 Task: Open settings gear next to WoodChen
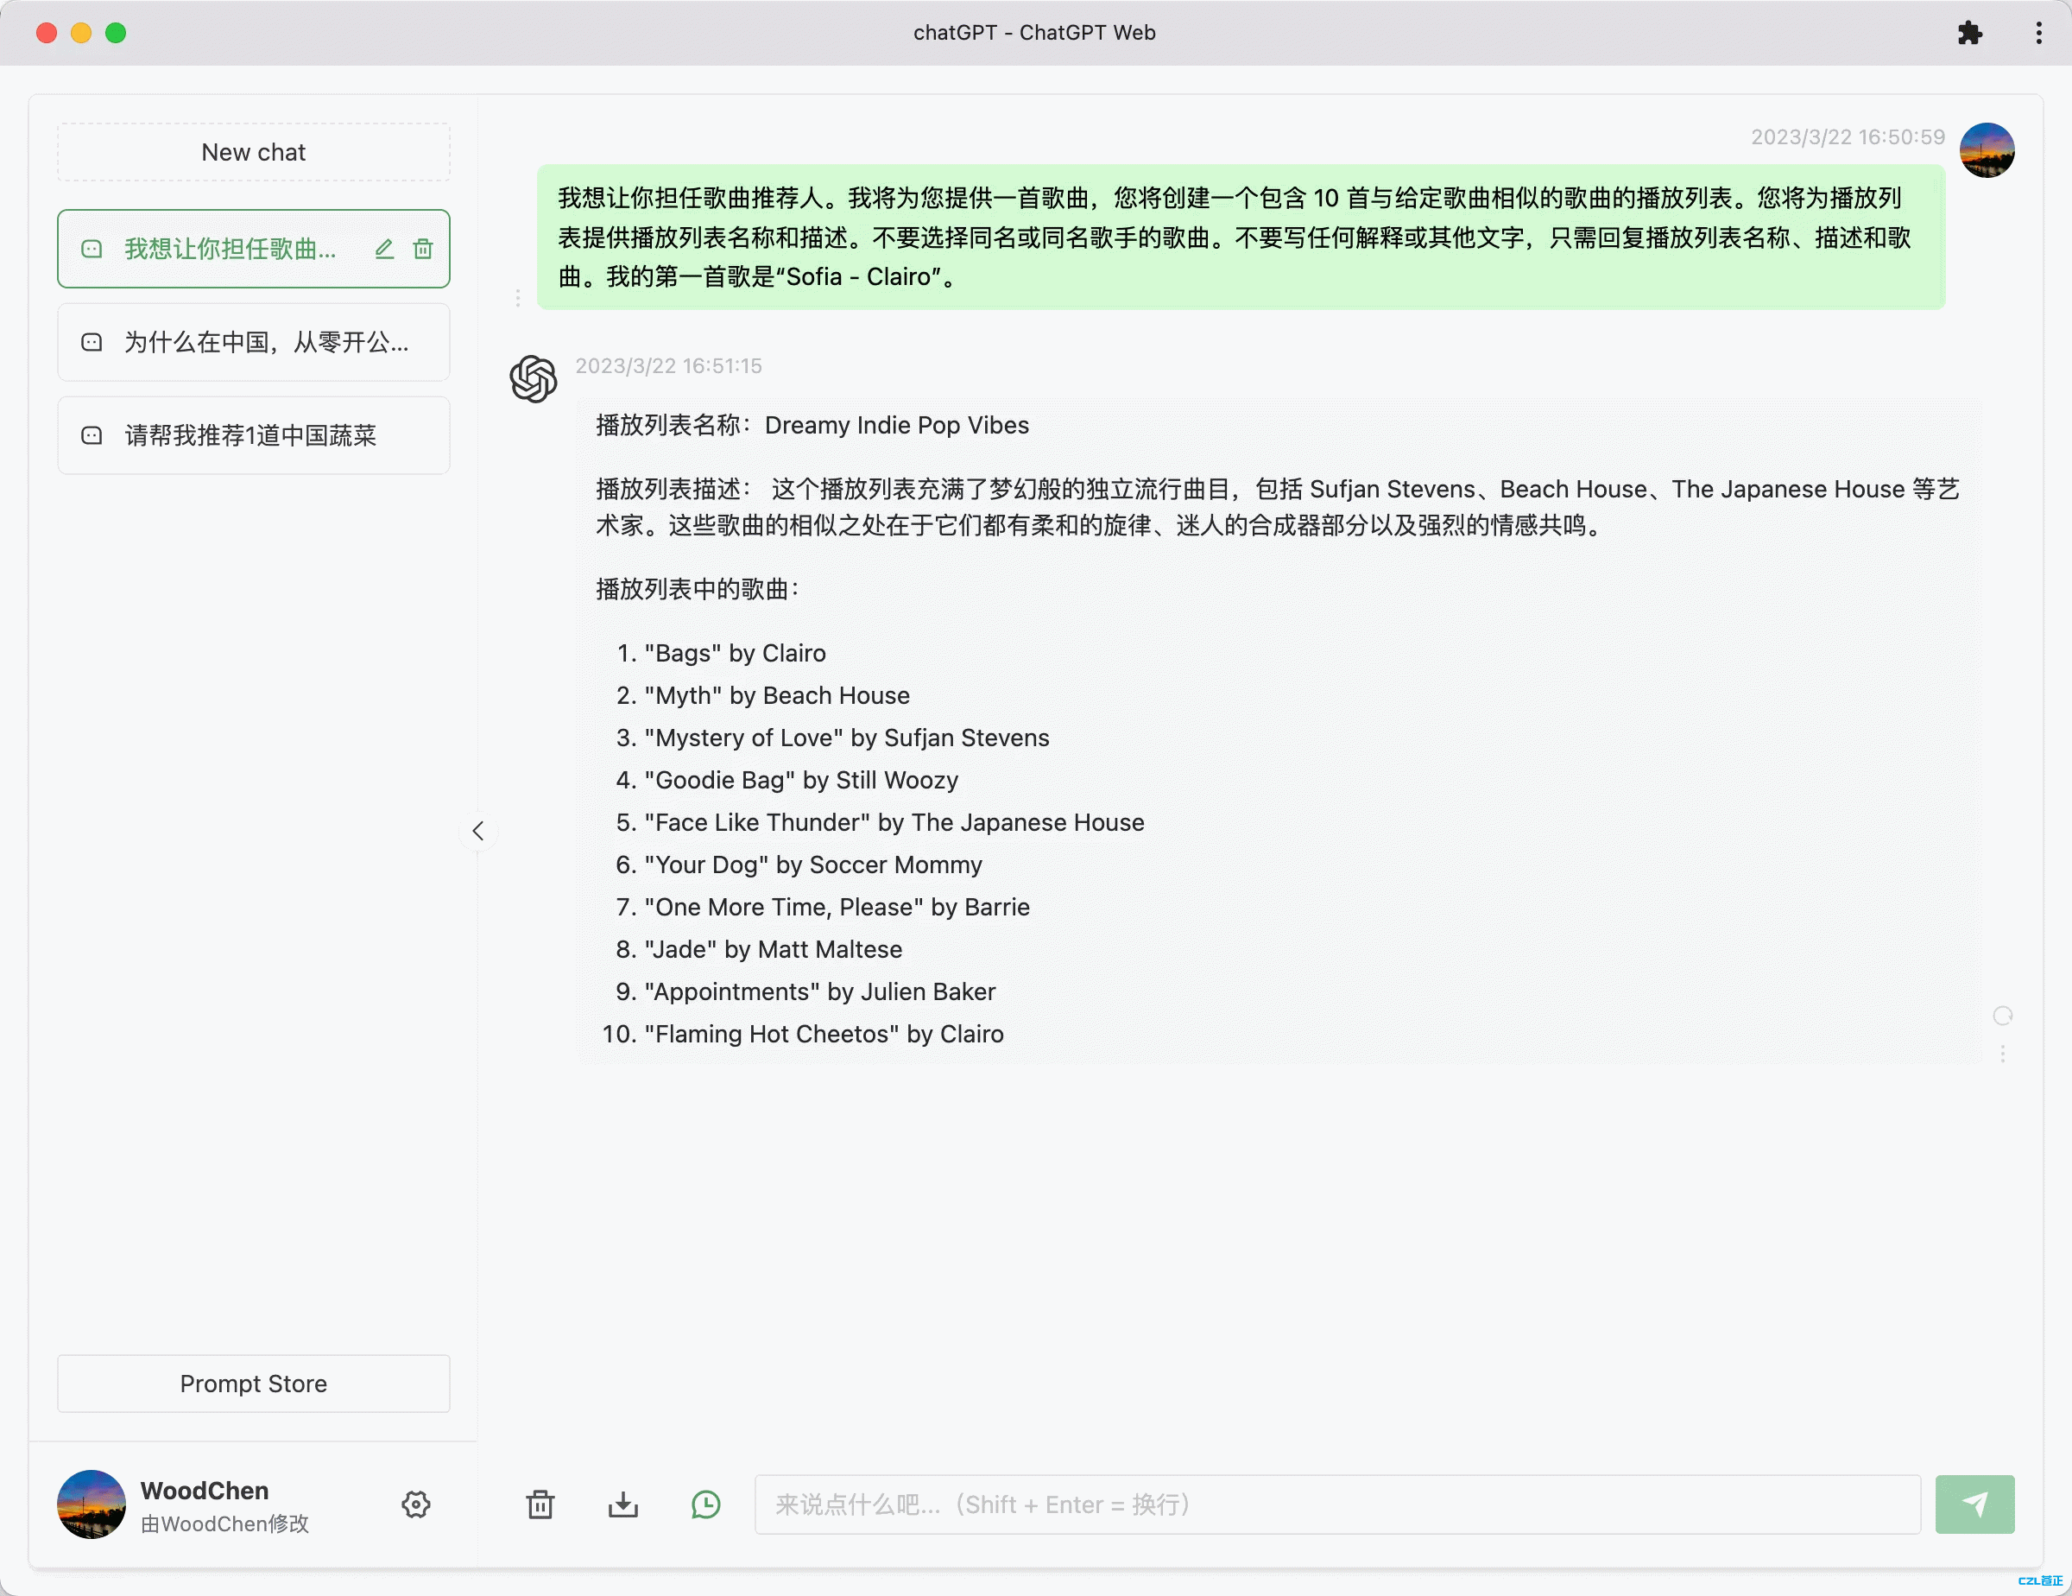point(415,1504)
